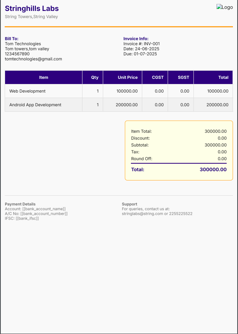The image size is (238, 334).
Task: Select the Invoice number INV-001 text
Action: pyautogui.click(x=141, y=44)
